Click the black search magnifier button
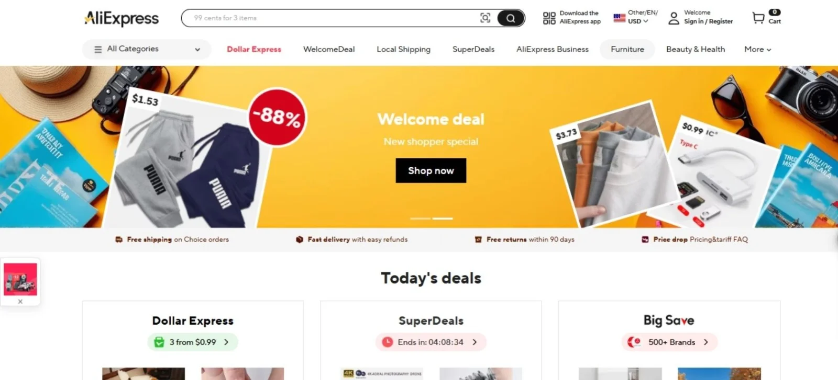The width and height of the screenshot is (838, 380). 510,18
